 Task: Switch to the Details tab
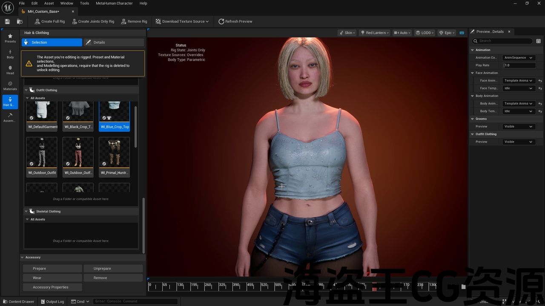click(114, 42)
